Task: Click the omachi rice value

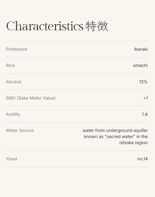Action: coord(140,66)
